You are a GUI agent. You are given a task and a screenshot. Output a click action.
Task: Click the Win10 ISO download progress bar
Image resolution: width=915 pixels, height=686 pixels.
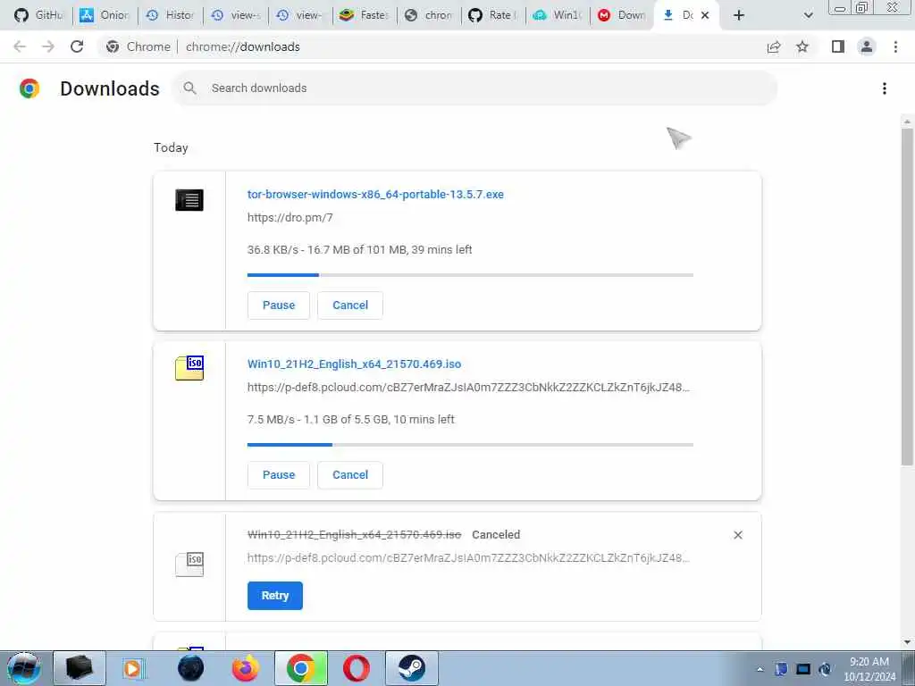(x=470, y=445)
